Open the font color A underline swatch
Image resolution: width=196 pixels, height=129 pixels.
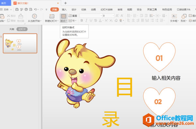100,20
